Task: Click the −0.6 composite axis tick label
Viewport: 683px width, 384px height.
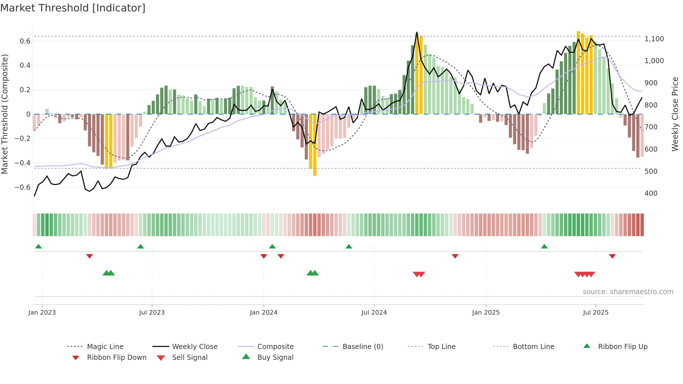Action: (22, 187)
